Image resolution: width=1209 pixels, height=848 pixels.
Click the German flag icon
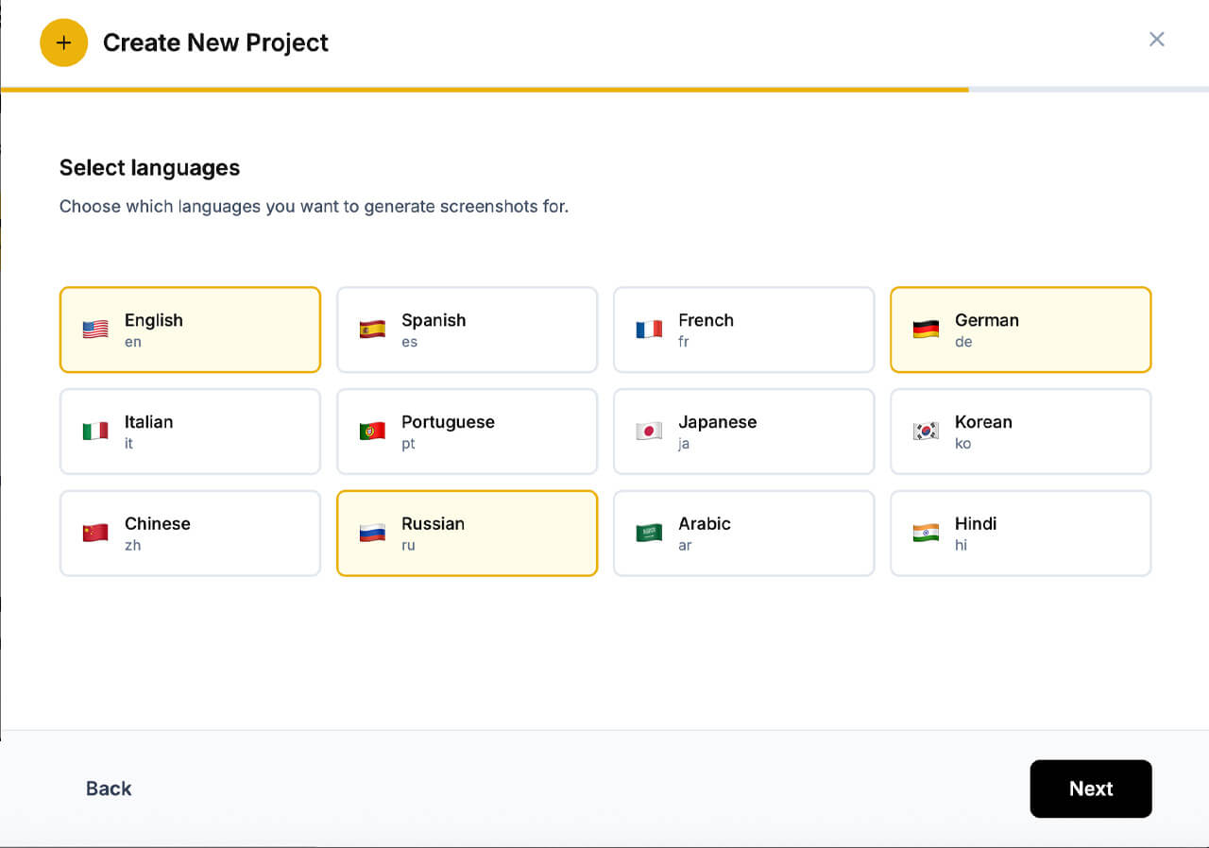926,330
